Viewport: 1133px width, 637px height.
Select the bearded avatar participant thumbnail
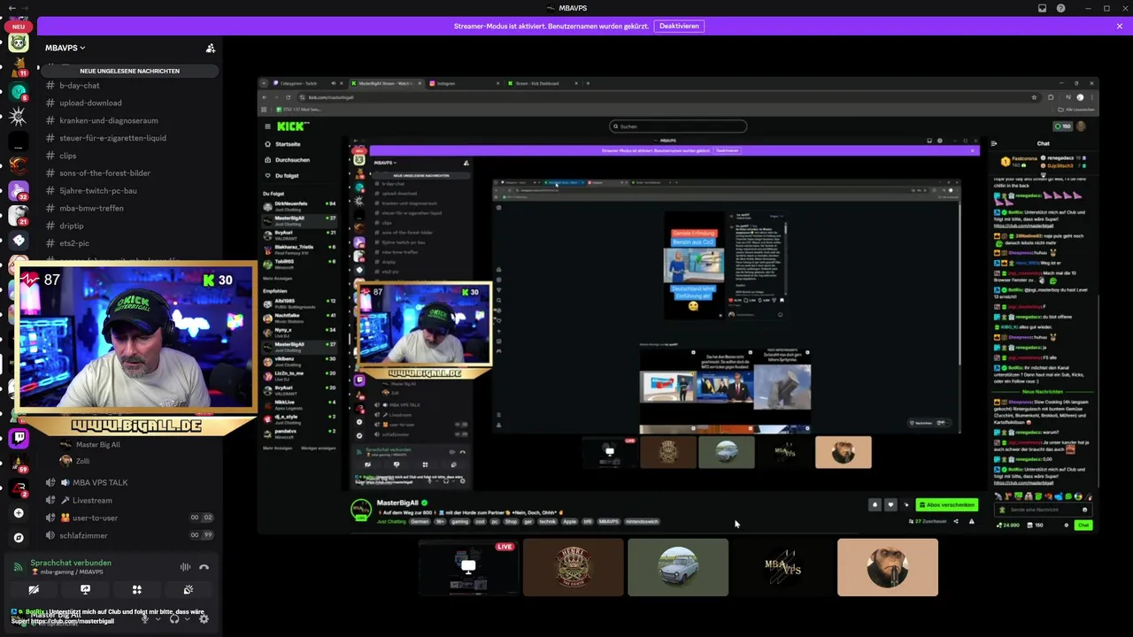[x=888, y=567]
